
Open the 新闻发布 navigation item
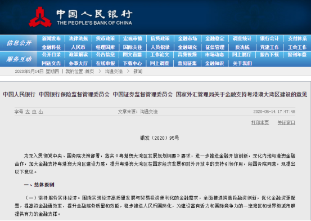[x=51, y=38]
